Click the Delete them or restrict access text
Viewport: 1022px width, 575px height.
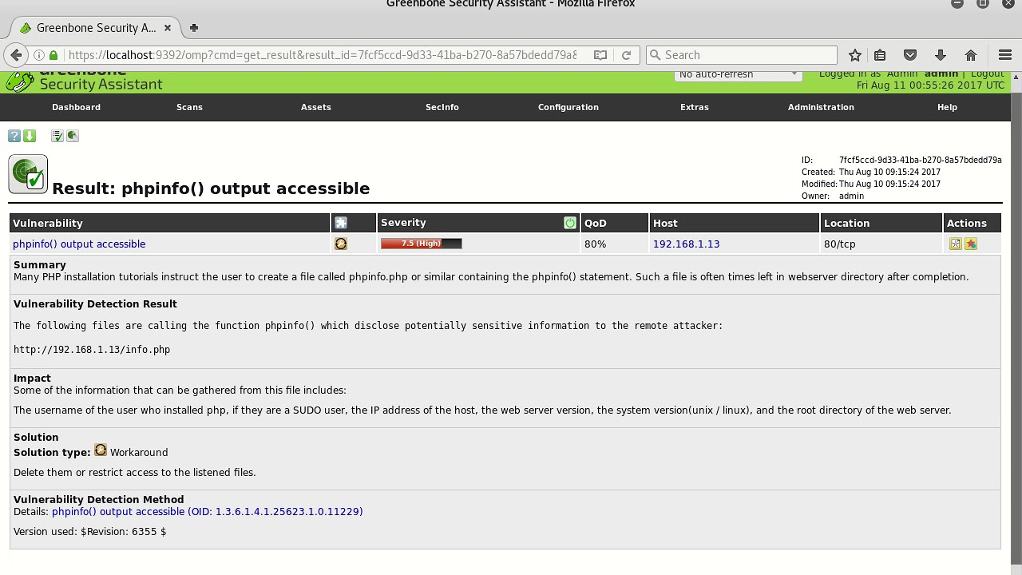click(x=135, y=473)
